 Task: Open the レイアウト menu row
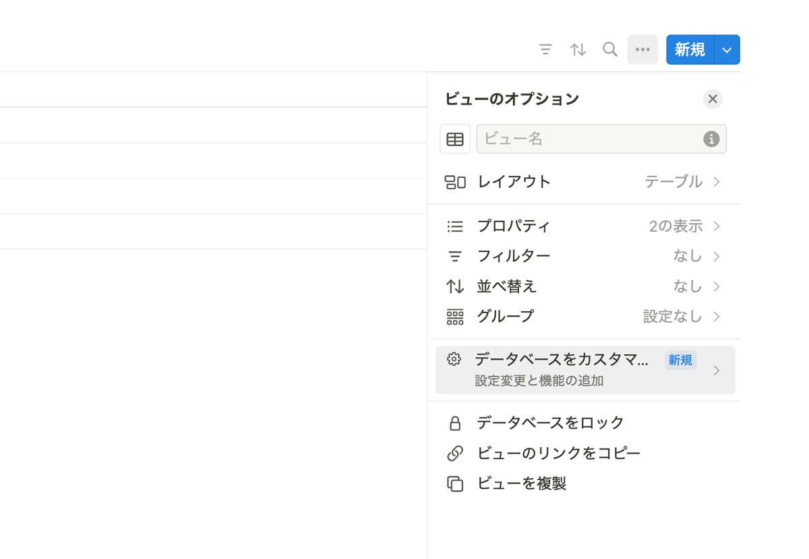click(x=584, y=182)
